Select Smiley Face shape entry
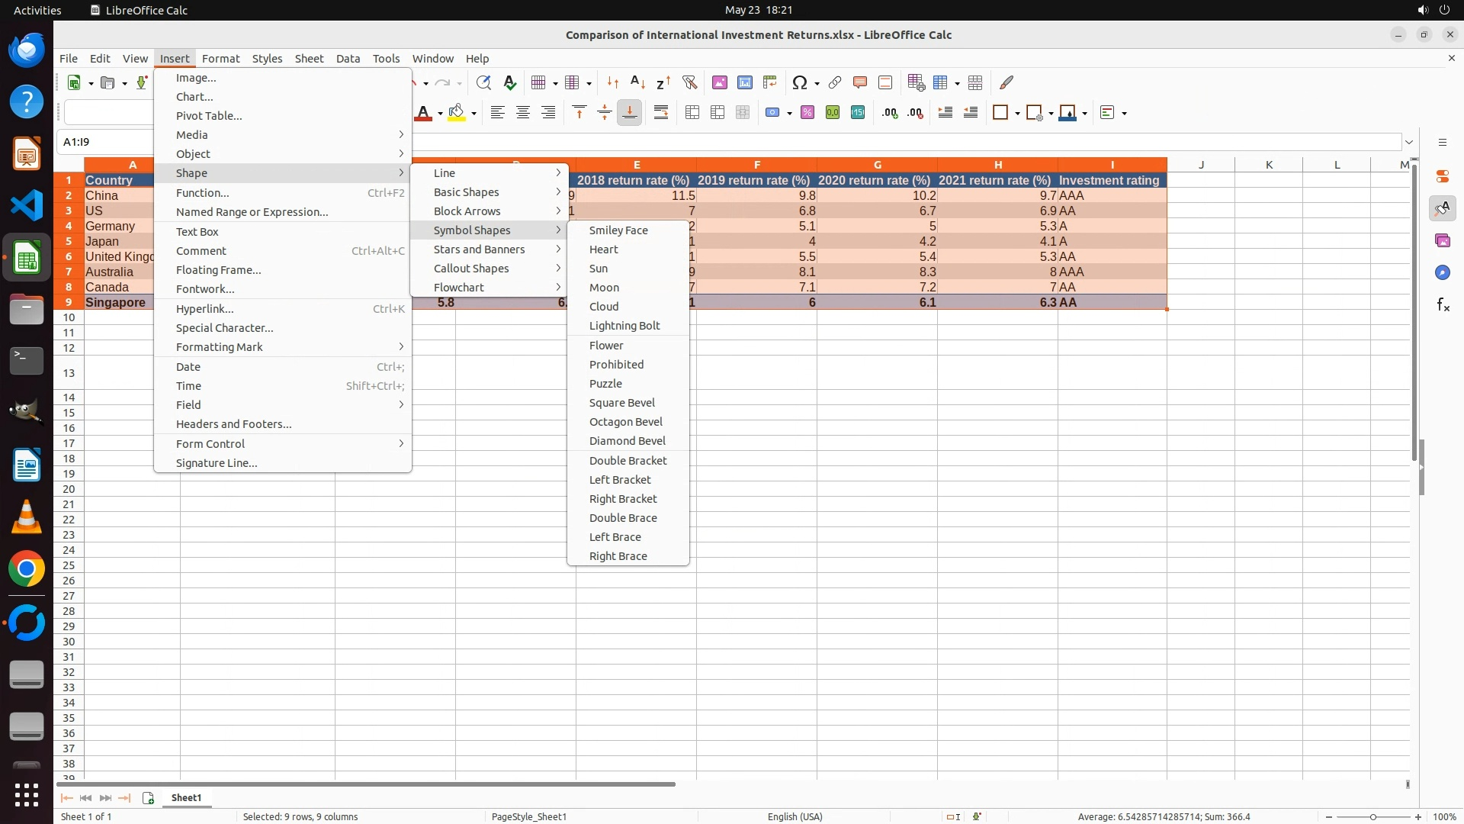This screenshot has width=1464, height=824. 618,230
